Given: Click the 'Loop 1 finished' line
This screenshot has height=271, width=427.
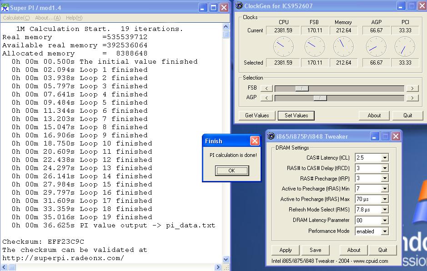Looking at the screenshot, I should tap(80, 70).
